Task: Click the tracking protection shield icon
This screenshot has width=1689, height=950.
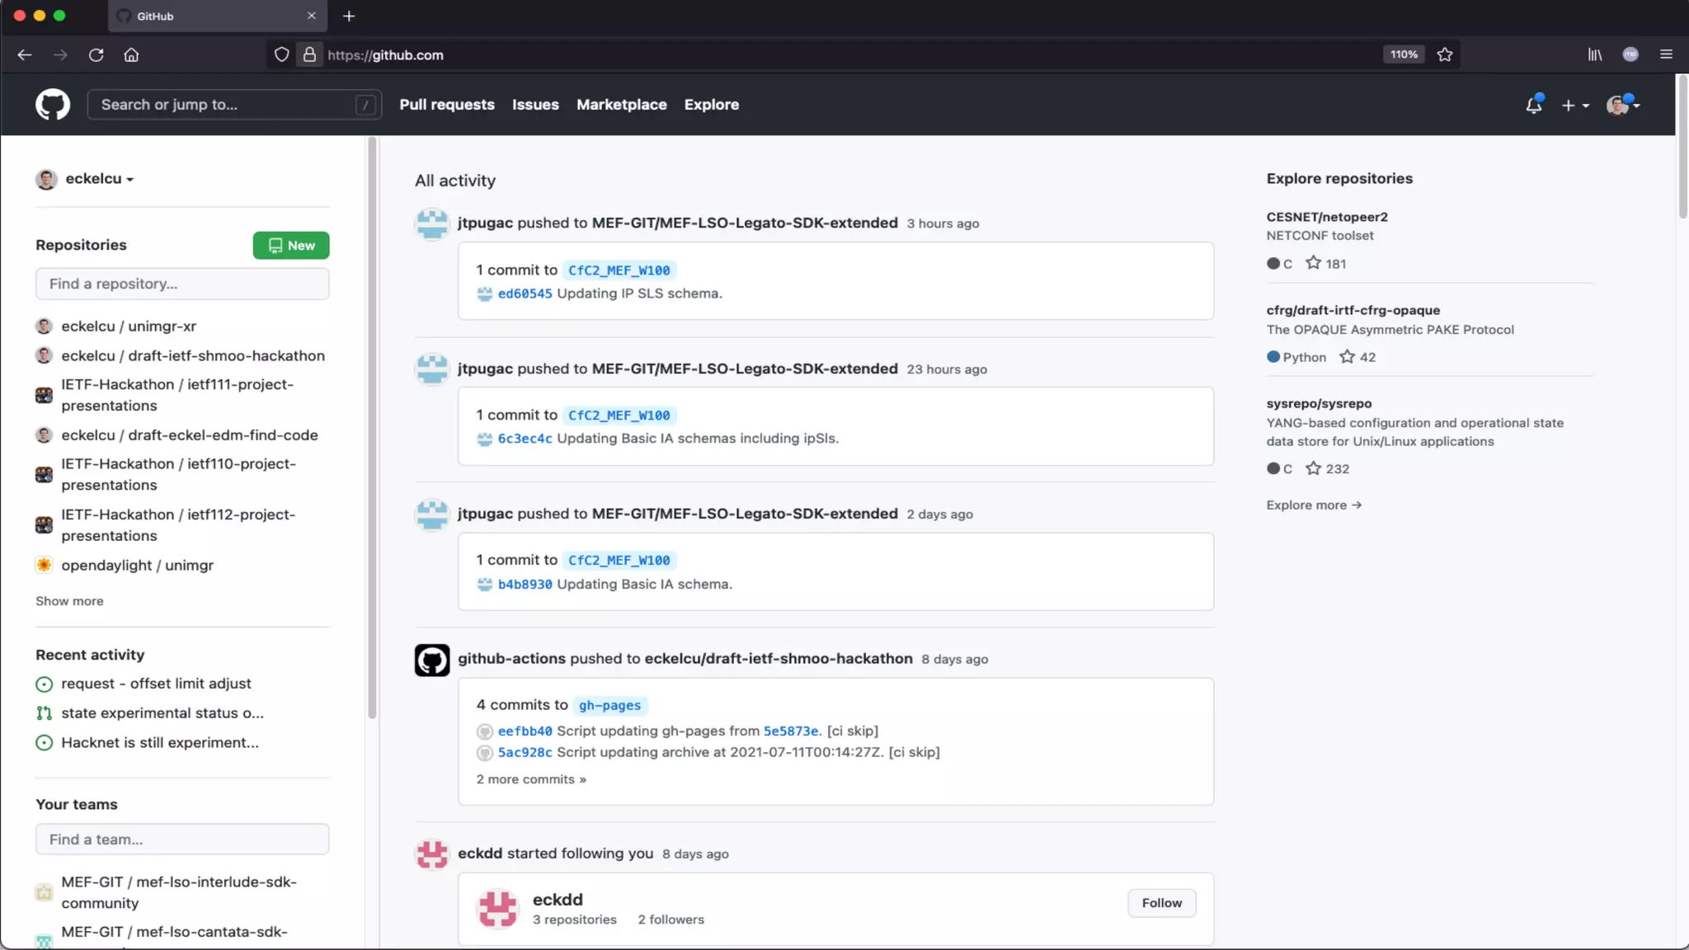Action: [281, 54]
